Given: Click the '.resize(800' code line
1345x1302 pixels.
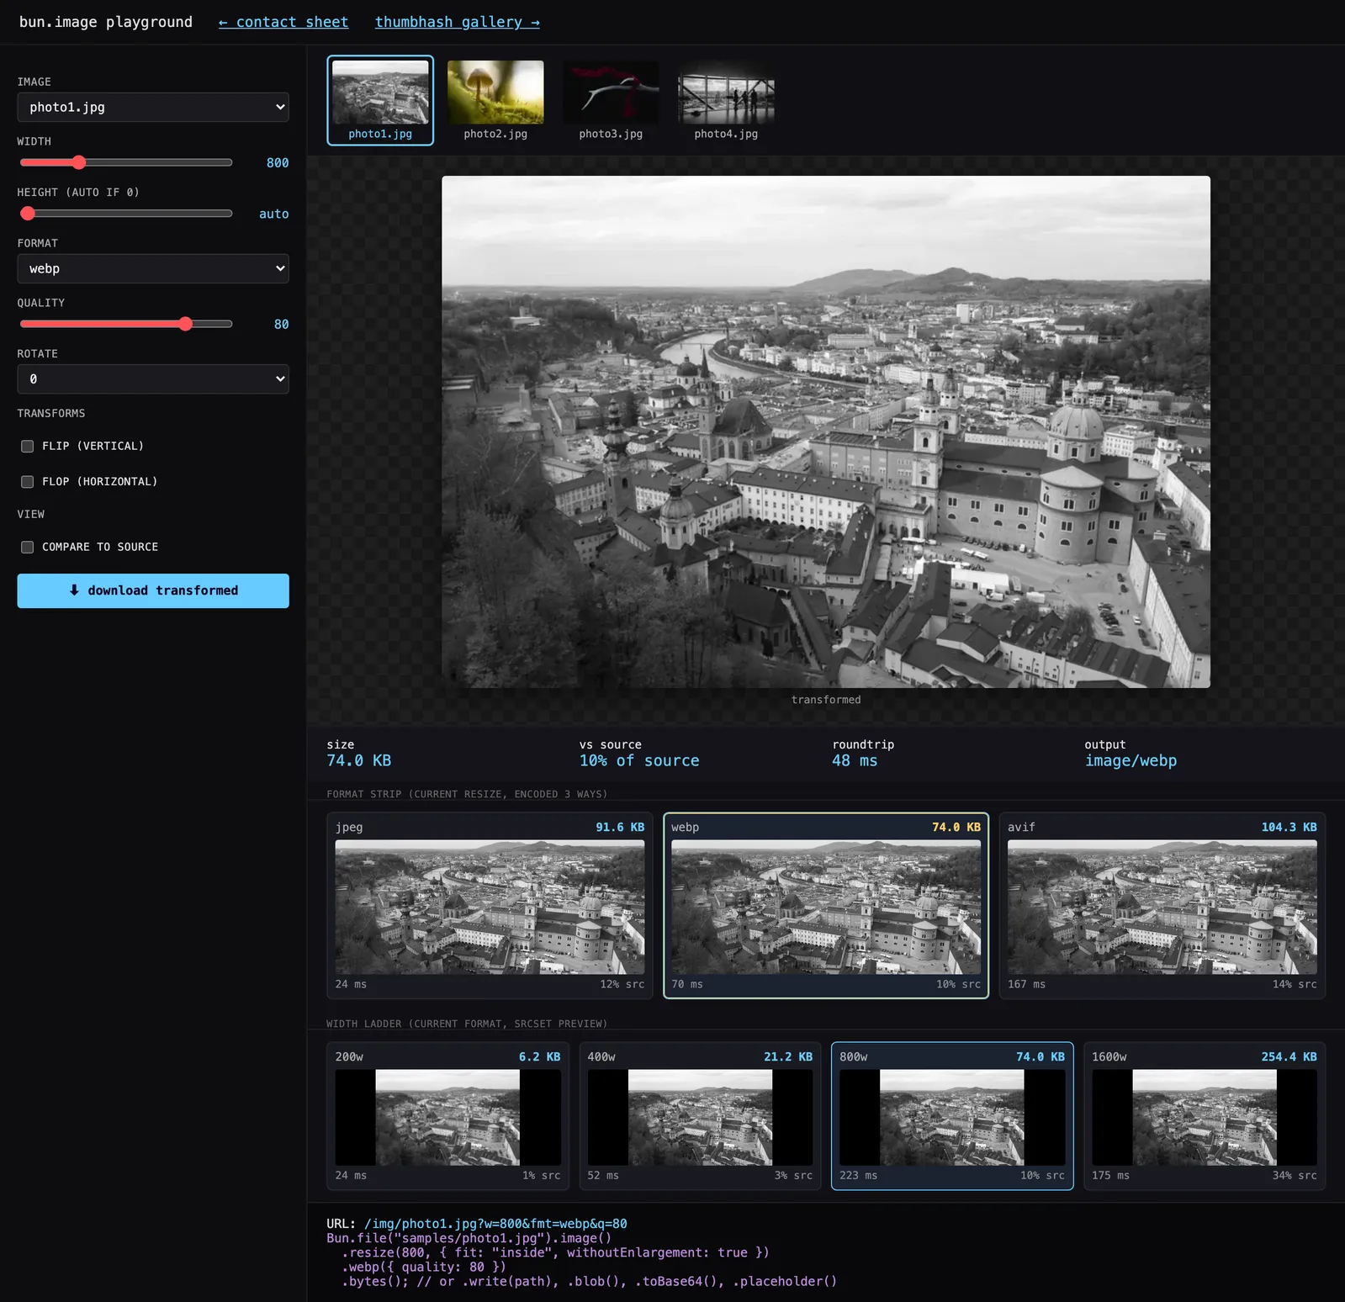Looking at the screenshot, I should pos(555,1252).
